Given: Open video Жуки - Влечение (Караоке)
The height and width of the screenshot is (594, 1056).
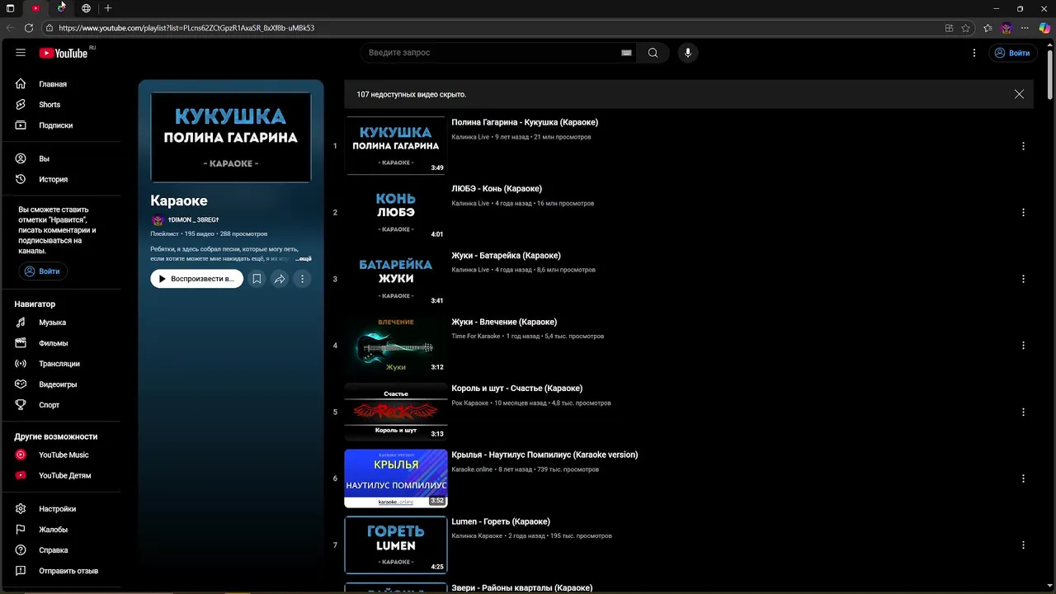Looking at the screenshot, I should pos(504,322).
